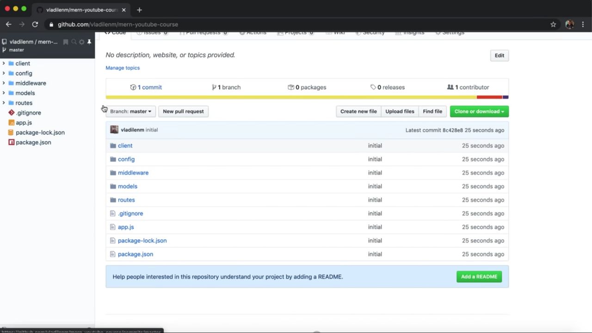Click the package-lock.json database icon in sidebar
This screenshot has height=333, width=592.
11,132
